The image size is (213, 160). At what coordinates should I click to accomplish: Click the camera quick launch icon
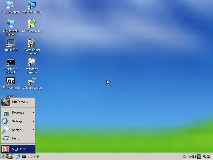pos(36,157)
